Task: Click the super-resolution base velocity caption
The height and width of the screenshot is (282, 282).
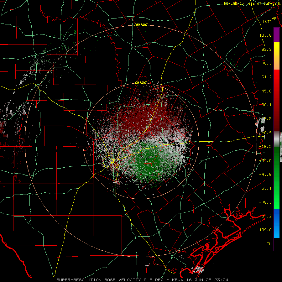Action: pyautogui.click(x=143, y=280)
